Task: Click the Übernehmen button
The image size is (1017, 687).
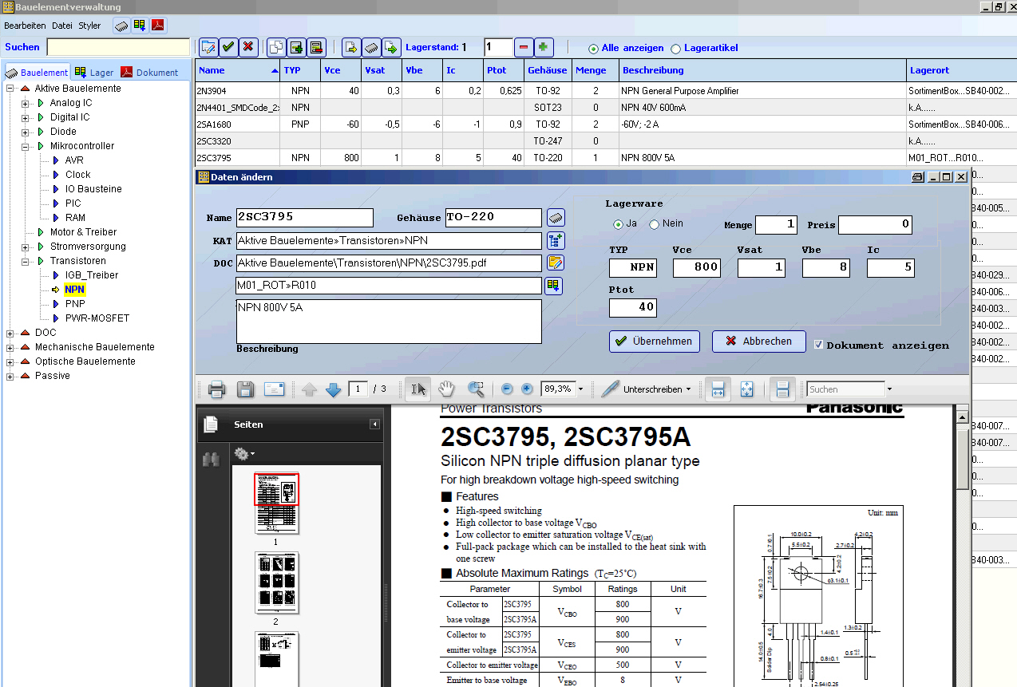Action: pos(655,341)
